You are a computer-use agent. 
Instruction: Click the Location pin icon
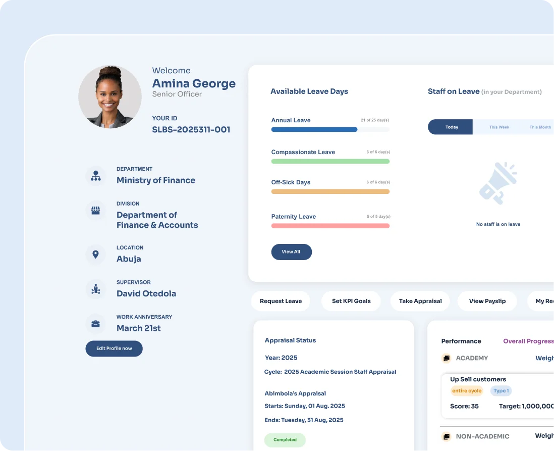tap(95, 254)
